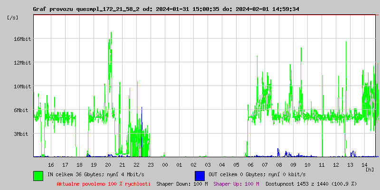Click the hour 20 marker on time axis
Screen dimensions: 380x190
(108, 165)
